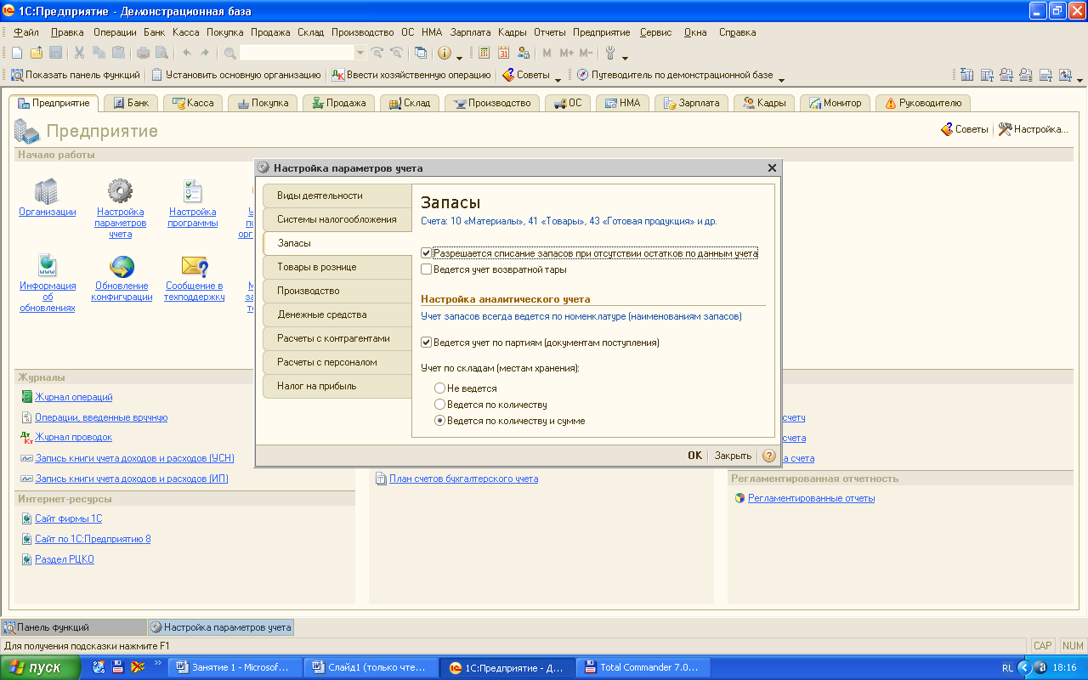Click Показать панель функций toolbar button
This screenshot has height=680, width=1088.
(75, 75)
